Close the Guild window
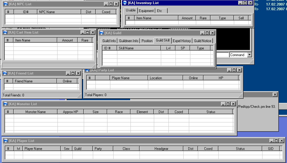 pos(212,33)
